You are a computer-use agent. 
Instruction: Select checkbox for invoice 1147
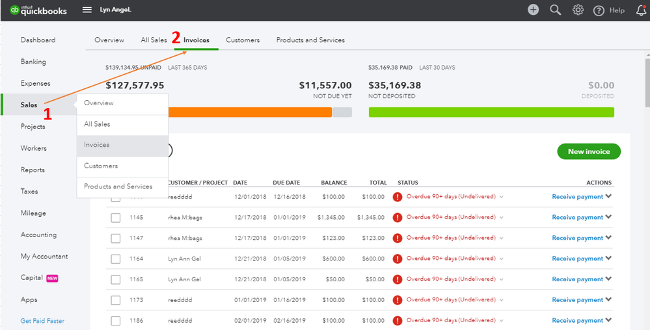click(x=116, y=238)
